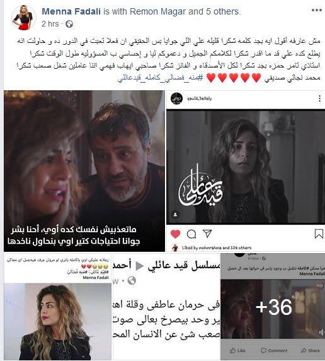Click the public globe privacy icon

coord(69,24)
